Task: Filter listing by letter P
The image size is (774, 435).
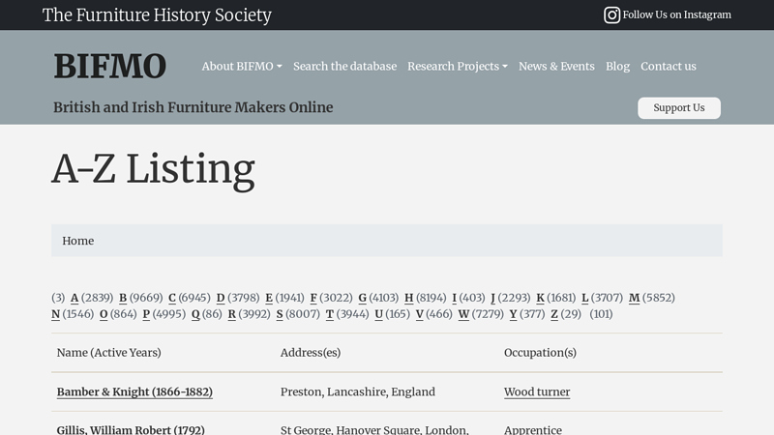Action: pos(146,314)
